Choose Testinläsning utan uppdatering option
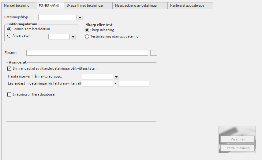Viewport: 262px width, 160px height. click(x=87, y=37)
